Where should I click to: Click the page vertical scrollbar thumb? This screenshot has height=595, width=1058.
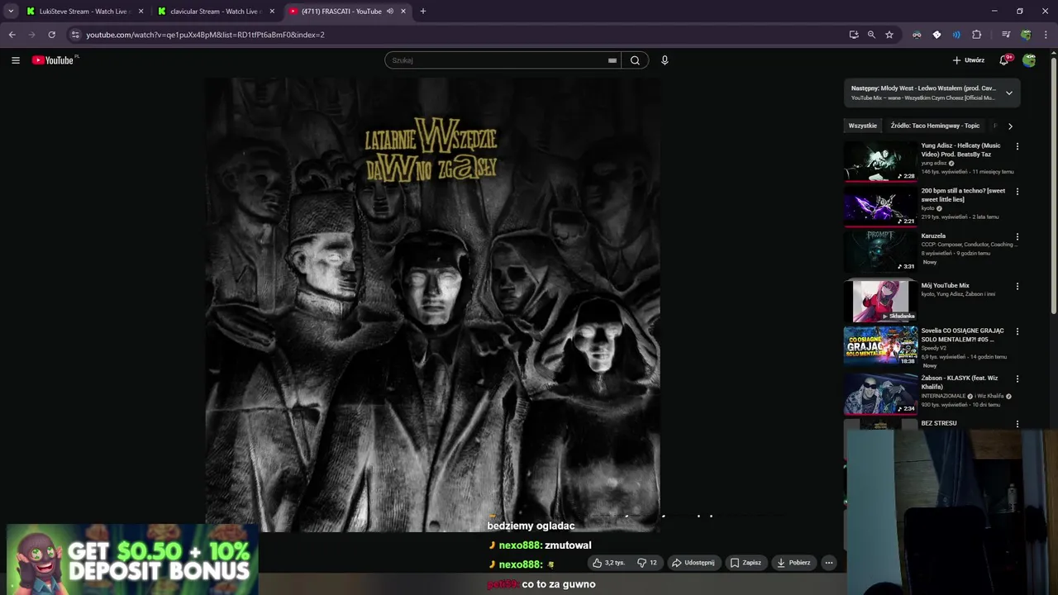pyautogui.click(x=1053, y=186)
